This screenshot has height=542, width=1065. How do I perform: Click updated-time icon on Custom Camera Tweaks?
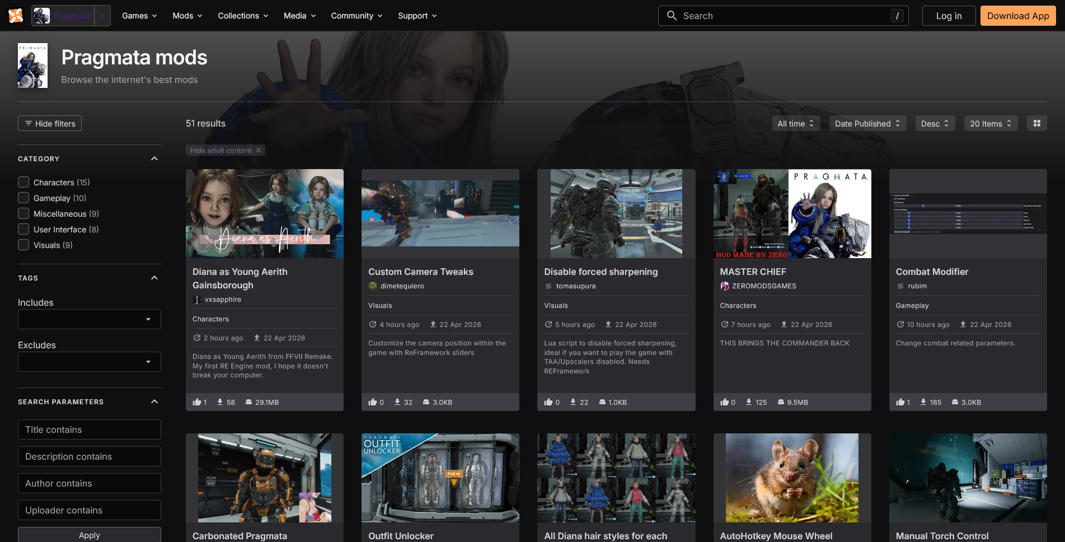click(x=373, y=324)
